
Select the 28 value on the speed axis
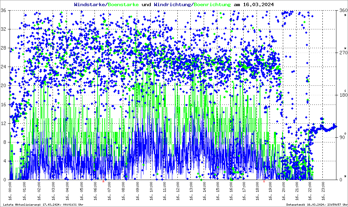tap(3, 48)
